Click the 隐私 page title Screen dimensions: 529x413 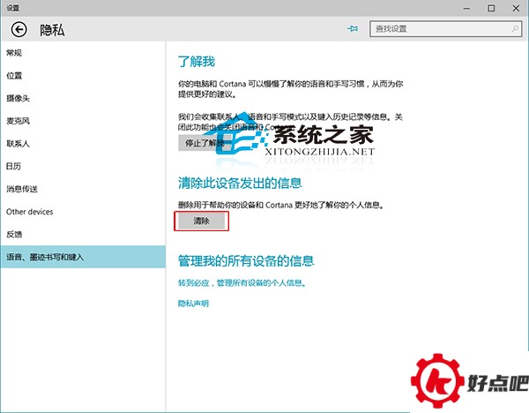tap(52, 30)
